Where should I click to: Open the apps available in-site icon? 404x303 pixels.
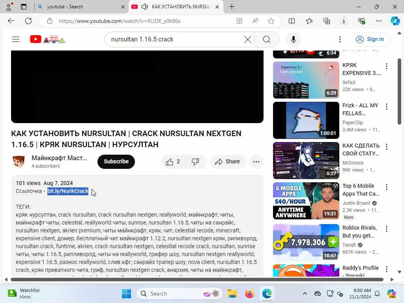pos(239,21)
